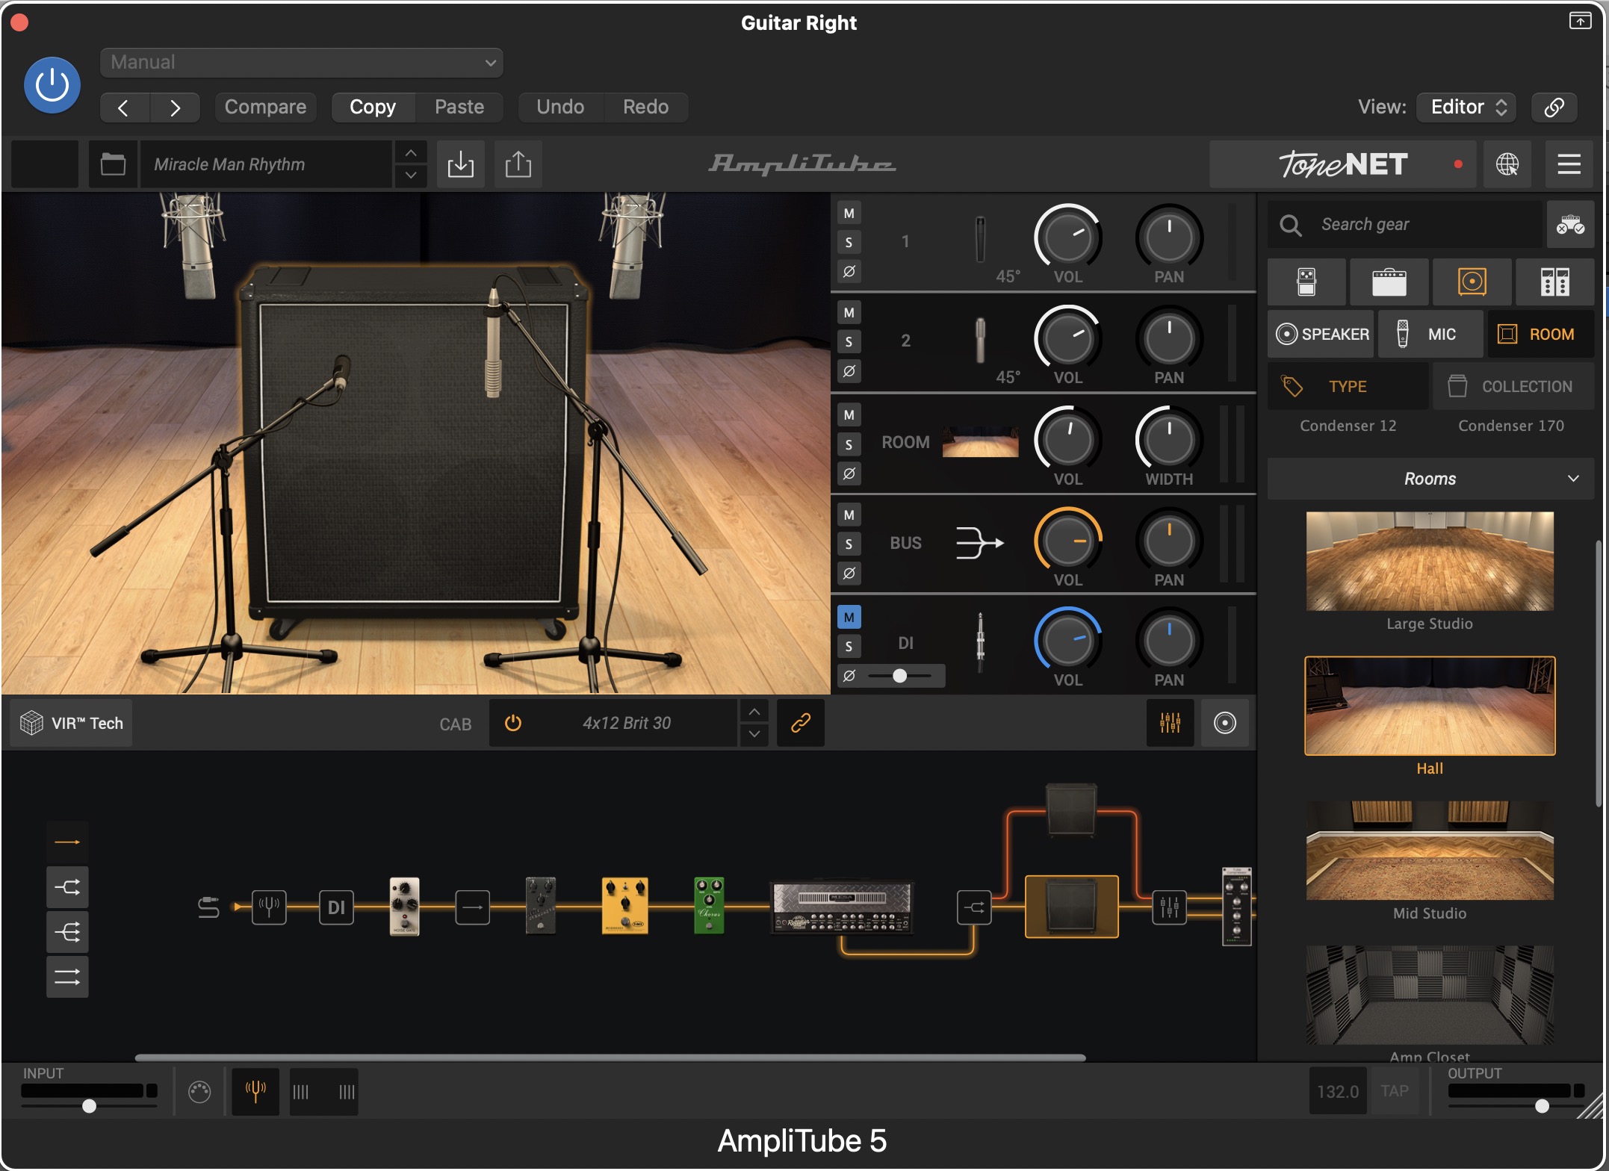This screenshot has height=1171, width=1609.
Task: Click the Compare button
Action: click(x=265, y=108)
